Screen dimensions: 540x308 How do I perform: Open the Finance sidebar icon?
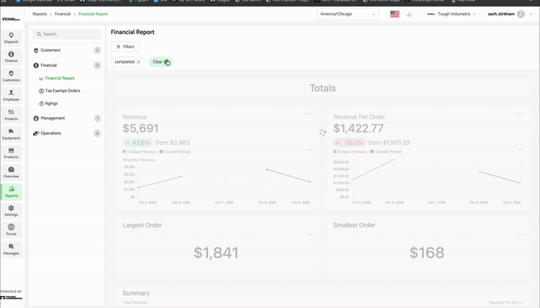[x=11, y=57]
